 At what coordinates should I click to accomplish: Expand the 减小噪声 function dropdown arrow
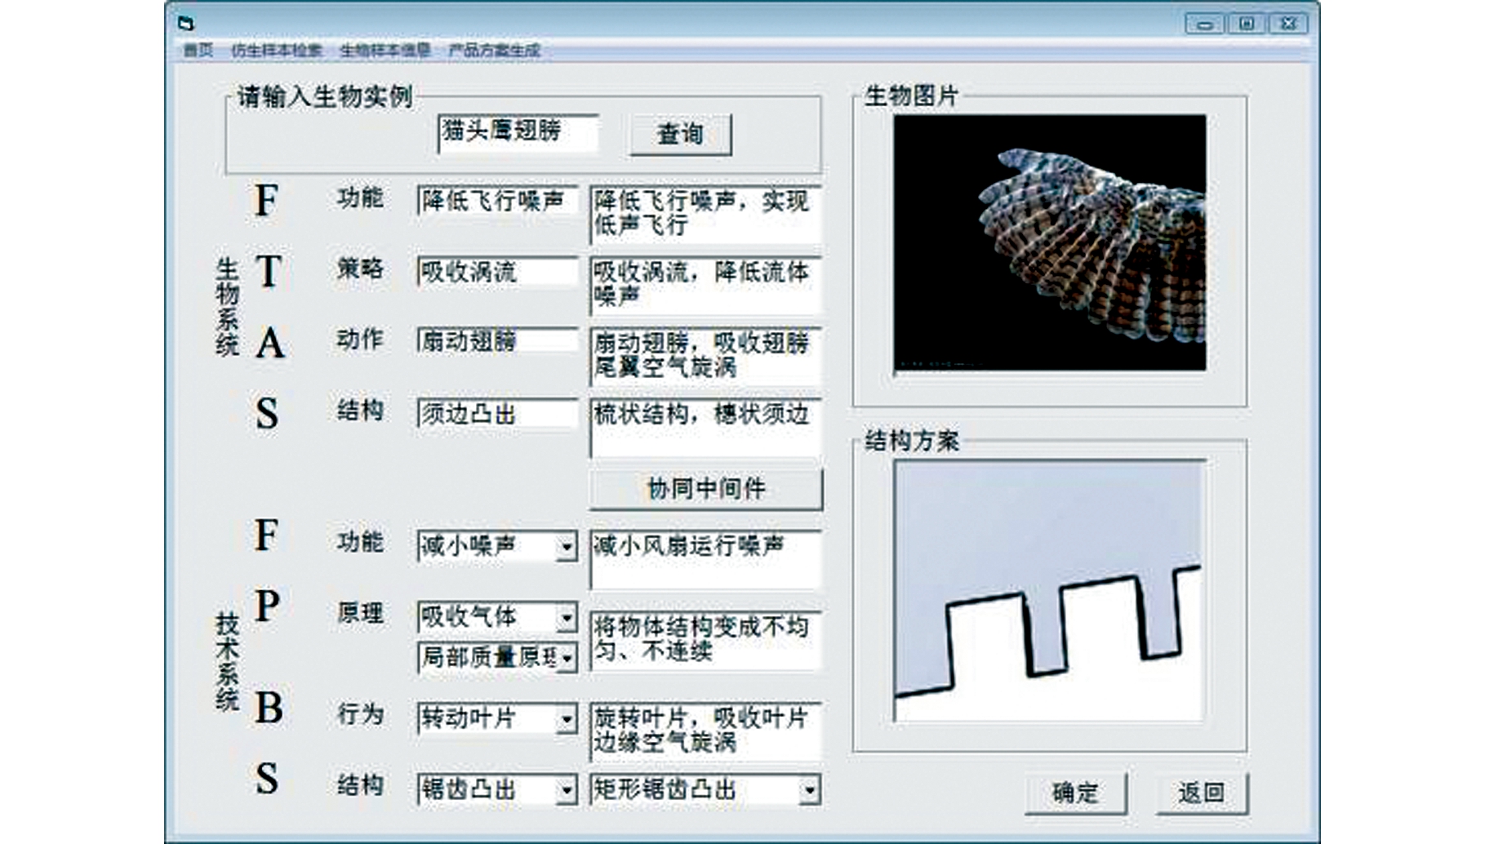coord(567,546)
